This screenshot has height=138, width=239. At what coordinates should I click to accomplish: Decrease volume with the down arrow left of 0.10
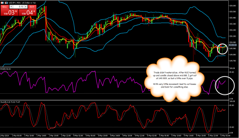coord(11,7)
